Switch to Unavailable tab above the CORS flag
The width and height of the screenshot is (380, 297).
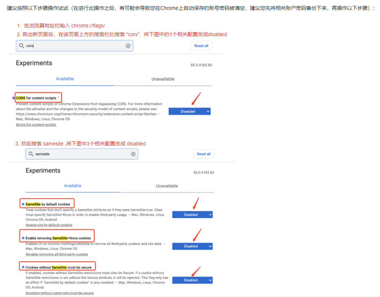click(x=163, y=79)
